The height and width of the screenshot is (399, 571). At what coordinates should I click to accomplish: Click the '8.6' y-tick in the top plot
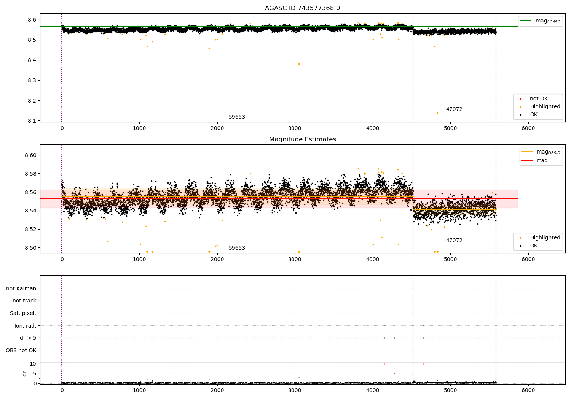pos(32,20)
